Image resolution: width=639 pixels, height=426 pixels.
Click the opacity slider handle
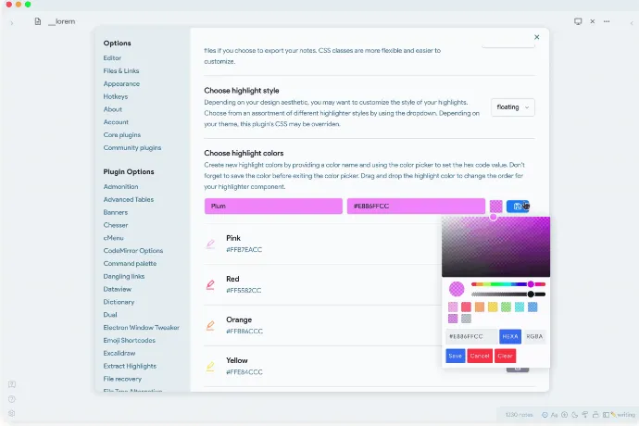pyautogui.click(x=531, y=294)
